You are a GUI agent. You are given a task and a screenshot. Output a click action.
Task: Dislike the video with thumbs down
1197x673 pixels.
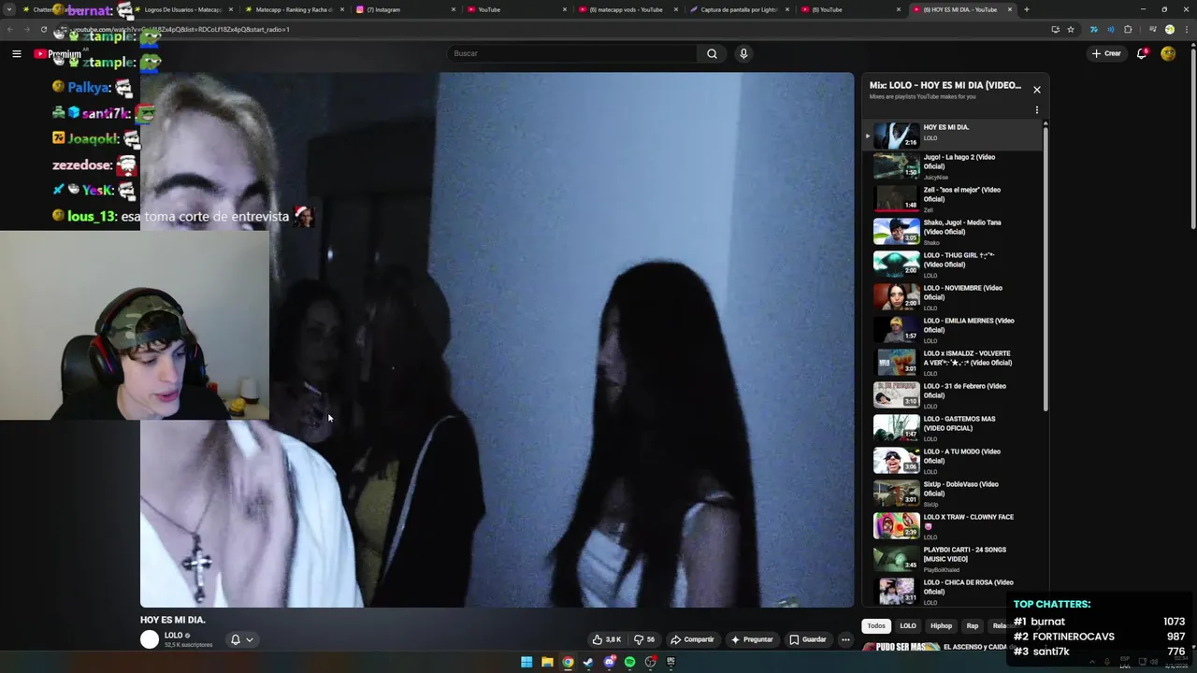(x=644, y=639)
